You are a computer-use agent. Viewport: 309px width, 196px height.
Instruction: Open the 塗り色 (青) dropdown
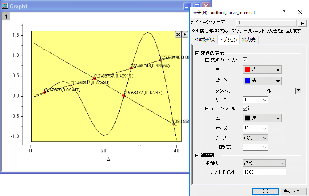262,81
